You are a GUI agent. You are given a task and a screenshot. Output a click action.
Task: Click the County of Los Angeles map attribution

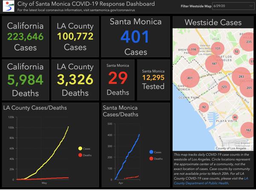click(233, 148)
